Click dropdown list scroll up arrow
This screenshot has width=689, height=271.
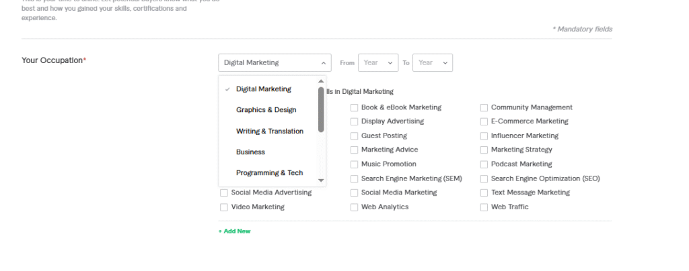(321, 81)
